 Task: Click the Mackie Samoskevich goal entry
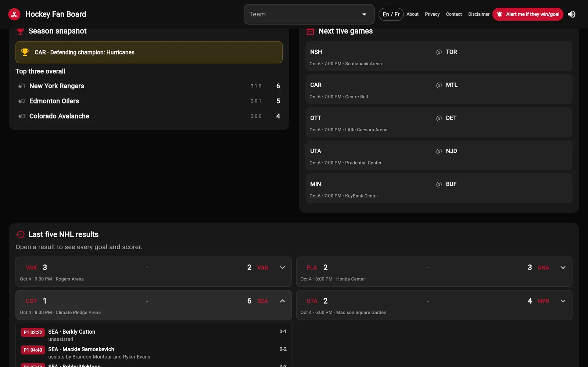point(154,353)
